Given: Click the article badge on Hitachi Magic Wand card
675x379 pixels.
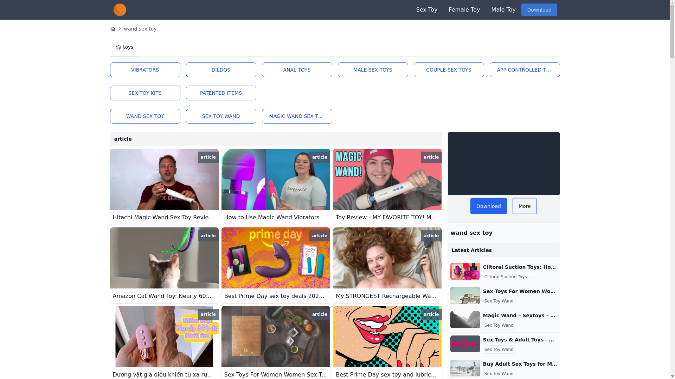Looking at the screenshot, I should click(x=208, y=157).
